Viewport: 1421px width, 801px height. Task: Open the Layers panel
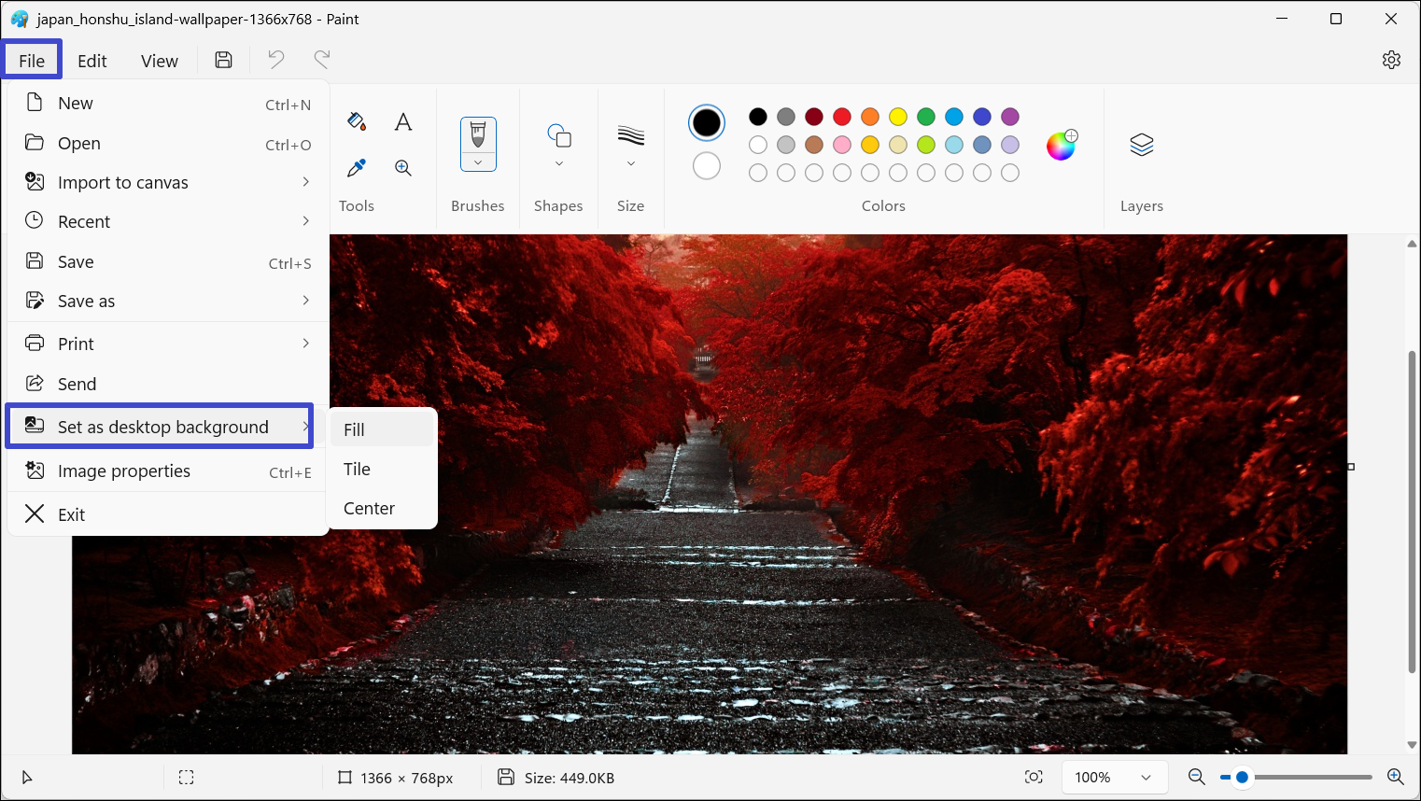click(1141, 145)
